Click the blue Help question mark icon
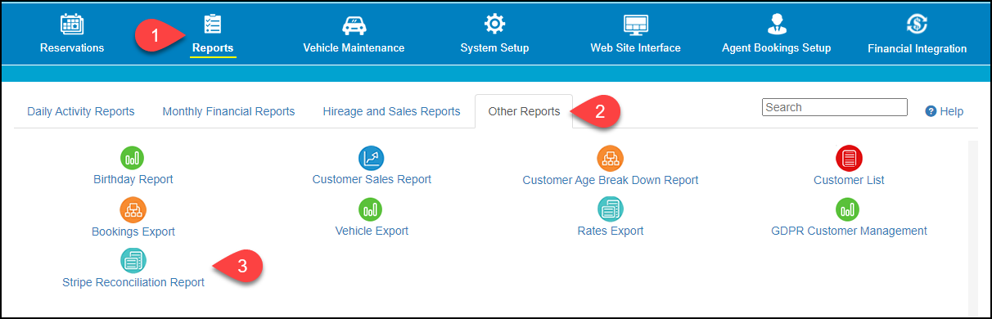The height and width of the screenshot is (319, 992). tap(931, 111)
